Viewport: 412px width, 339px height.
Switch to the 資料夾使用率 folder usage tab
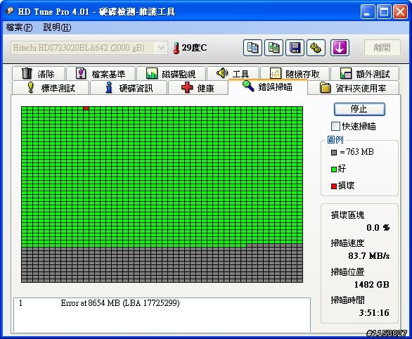(x=354, y=88)
